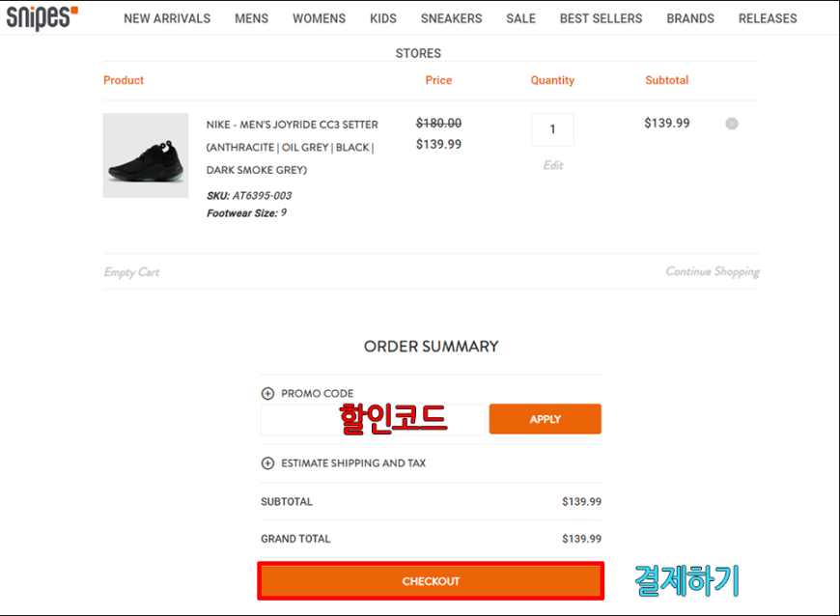Click the orange Apply button

coord(545,419)
